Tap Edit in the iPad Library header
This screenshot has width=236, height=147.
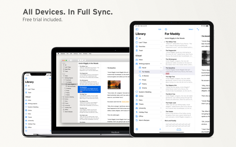[x=160, y=29]
